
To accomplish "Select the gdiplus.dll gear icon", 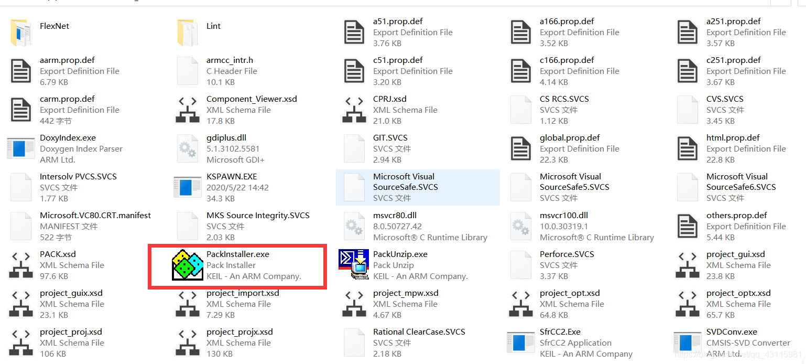I will tap(188, 149).
